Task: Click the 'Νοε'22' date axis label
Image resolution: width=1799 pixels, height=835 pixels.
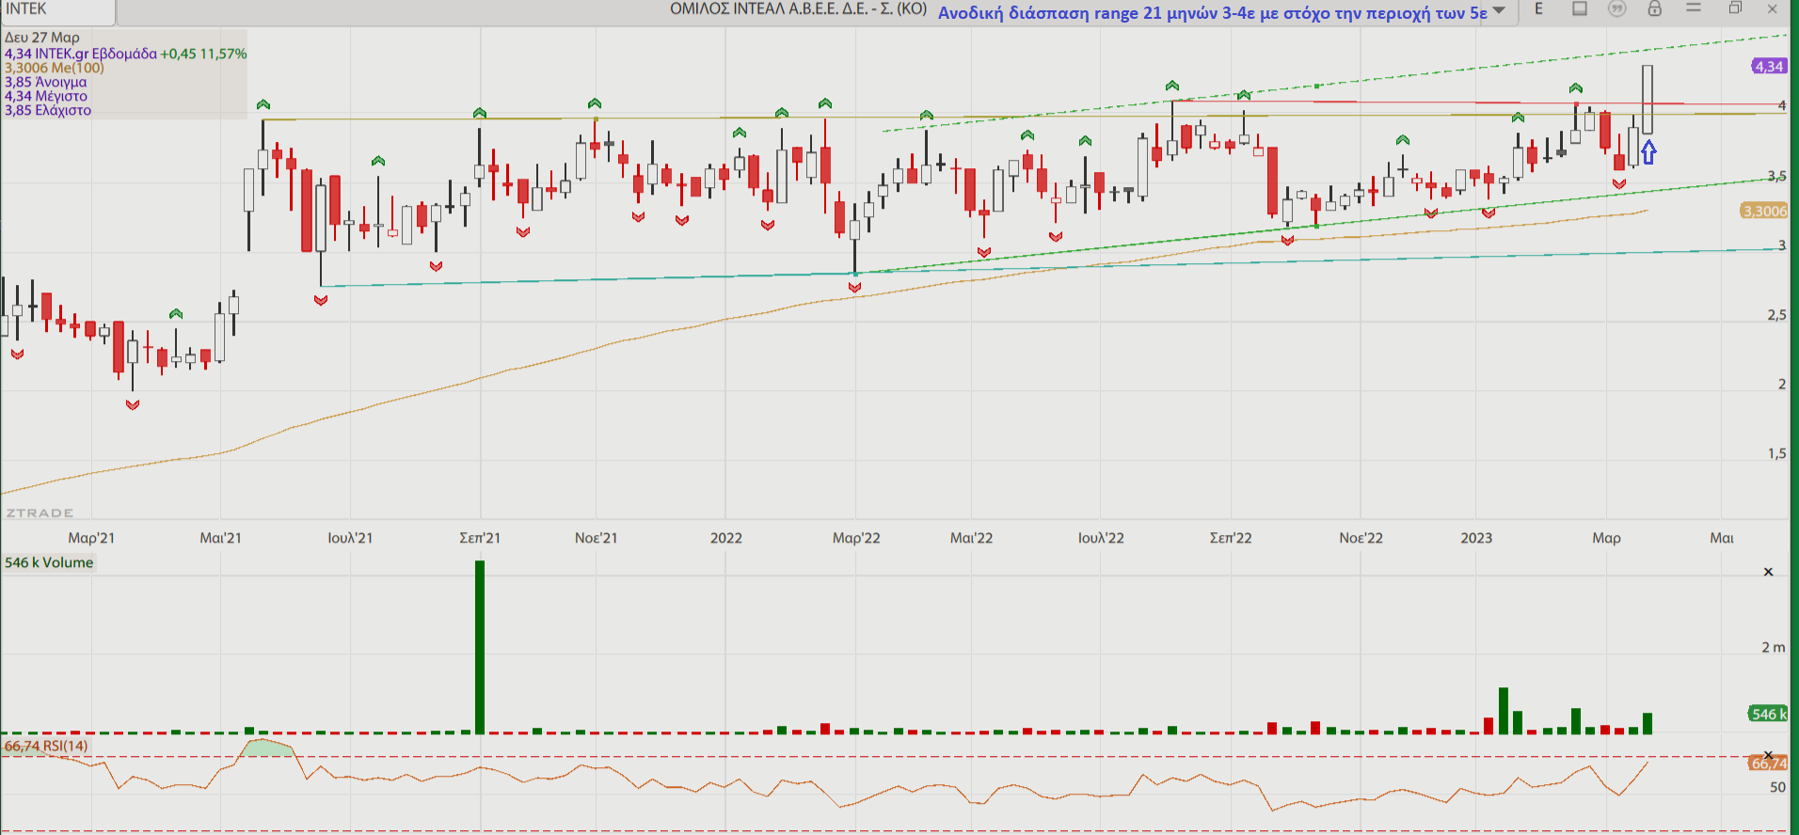Action: [1361, 538]
